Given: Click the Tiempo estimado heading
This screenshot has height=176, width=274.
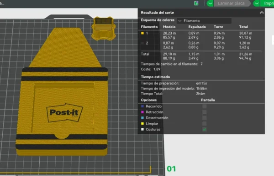Looking at the screenshot, I should click(x=155, y=77).
